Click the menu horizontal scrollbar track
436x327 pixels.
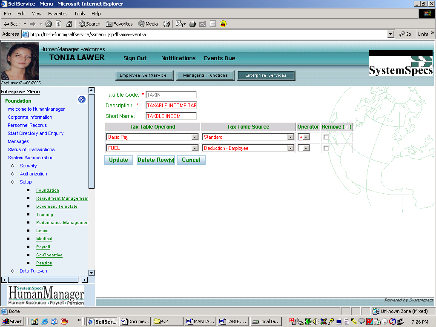(43, 280)
